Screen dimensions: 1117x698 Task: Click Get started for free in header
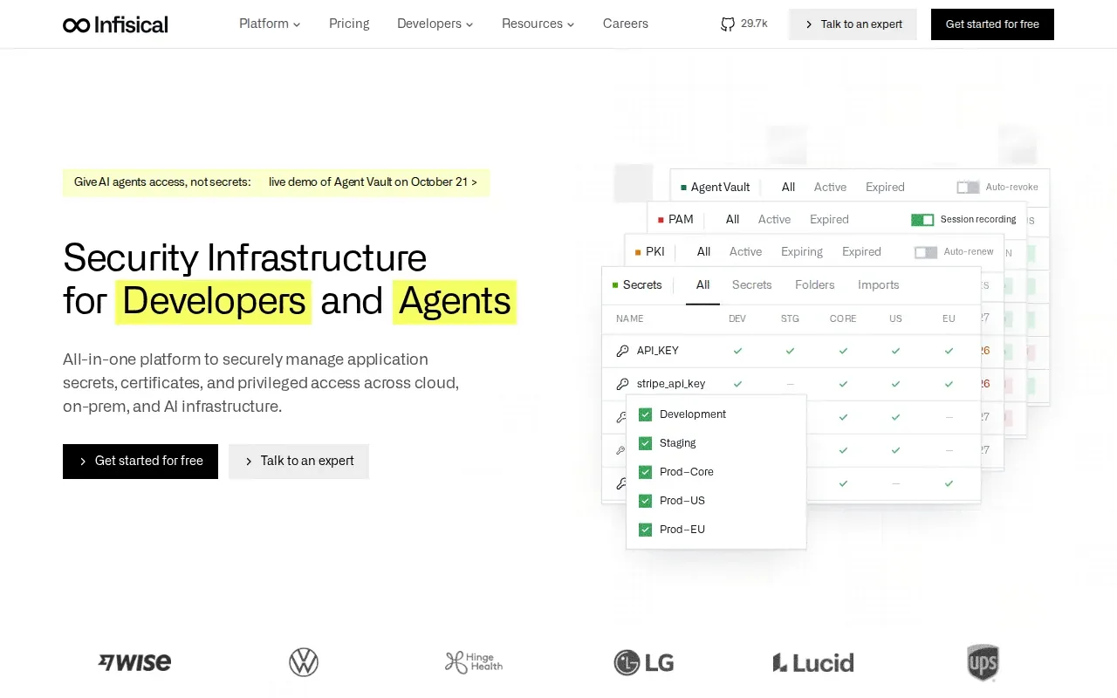(x=992, y=24)
